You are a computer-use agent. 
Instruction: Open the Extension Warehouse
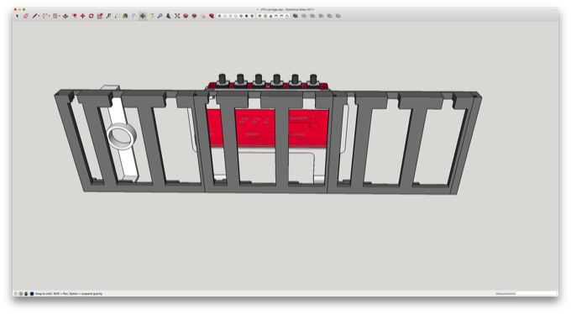[x=194, y=16]
